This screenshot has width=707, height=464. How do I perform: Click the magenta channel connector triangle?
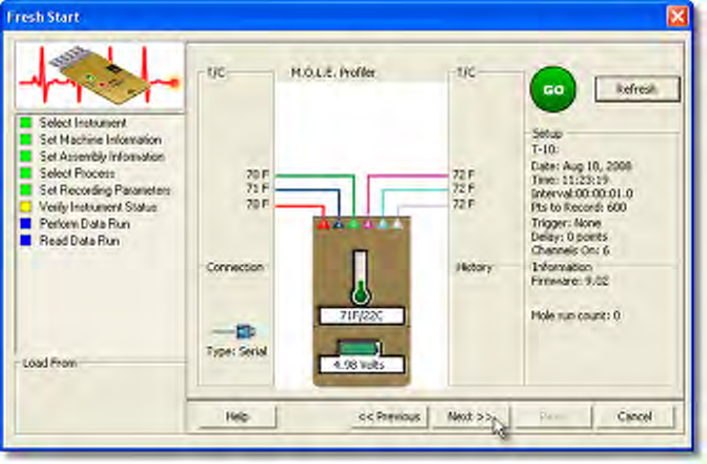click(368, 223)
